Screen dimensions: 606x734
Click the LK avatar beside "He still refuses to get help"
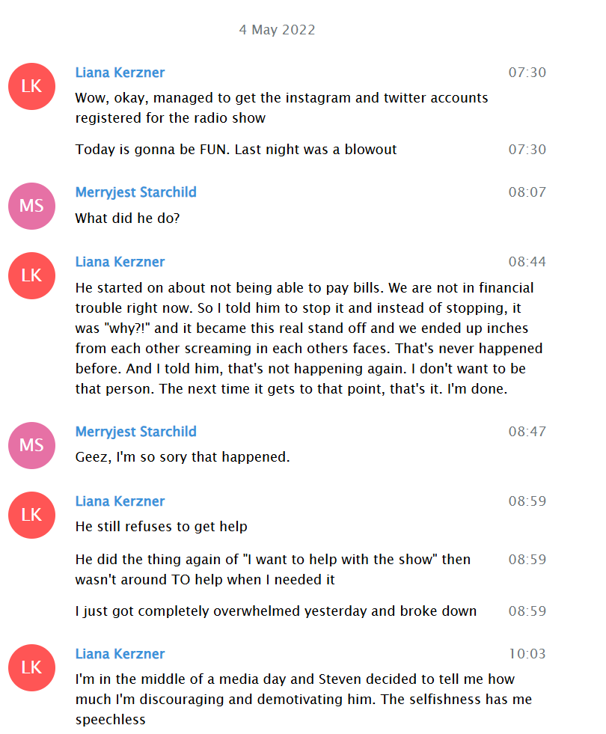[x=32, y=515]
